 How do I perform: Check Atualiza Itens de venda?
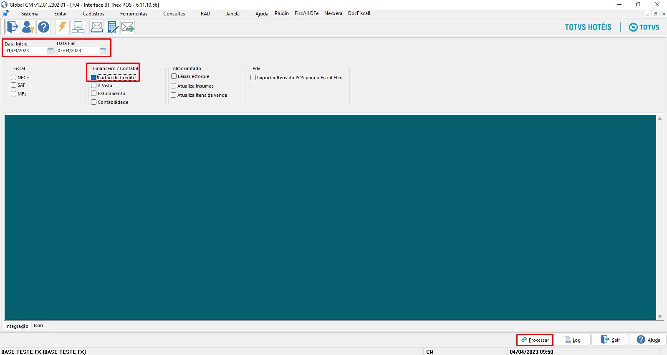(x=173, y=95)
